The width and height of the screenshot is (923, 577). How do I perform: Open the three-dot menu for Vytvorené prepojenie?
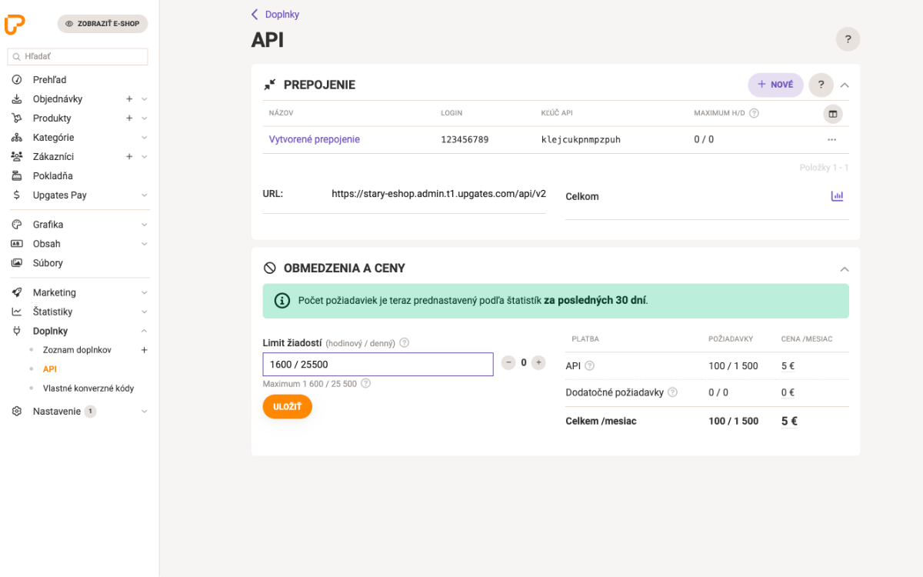(831, 140)
